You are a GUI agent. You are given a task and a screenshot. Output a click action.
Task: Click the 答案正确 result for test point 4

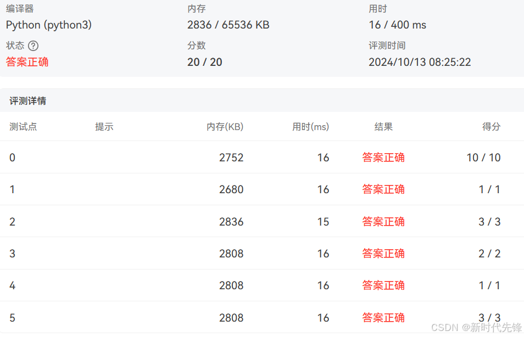pyautogui.click(x=383, y=285)
